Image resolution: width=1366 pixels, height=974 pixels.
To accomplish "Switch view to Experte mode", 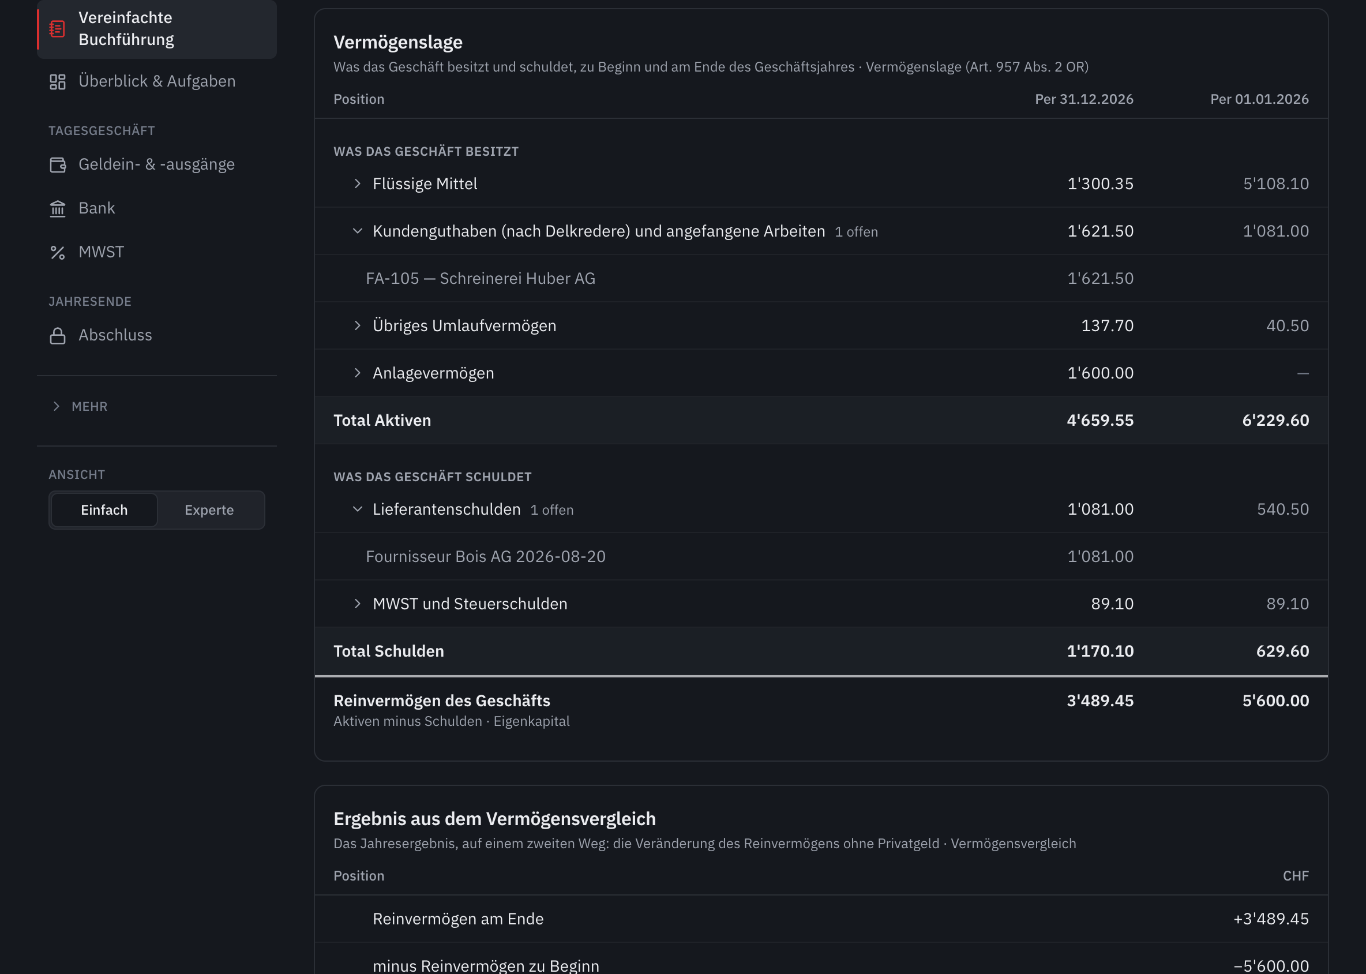I will (209, 510).
